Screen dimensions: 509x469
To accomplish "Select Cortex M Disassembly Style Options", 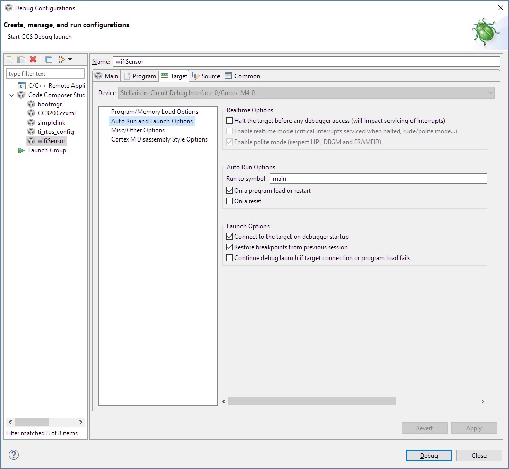I will tap(159, 139).
